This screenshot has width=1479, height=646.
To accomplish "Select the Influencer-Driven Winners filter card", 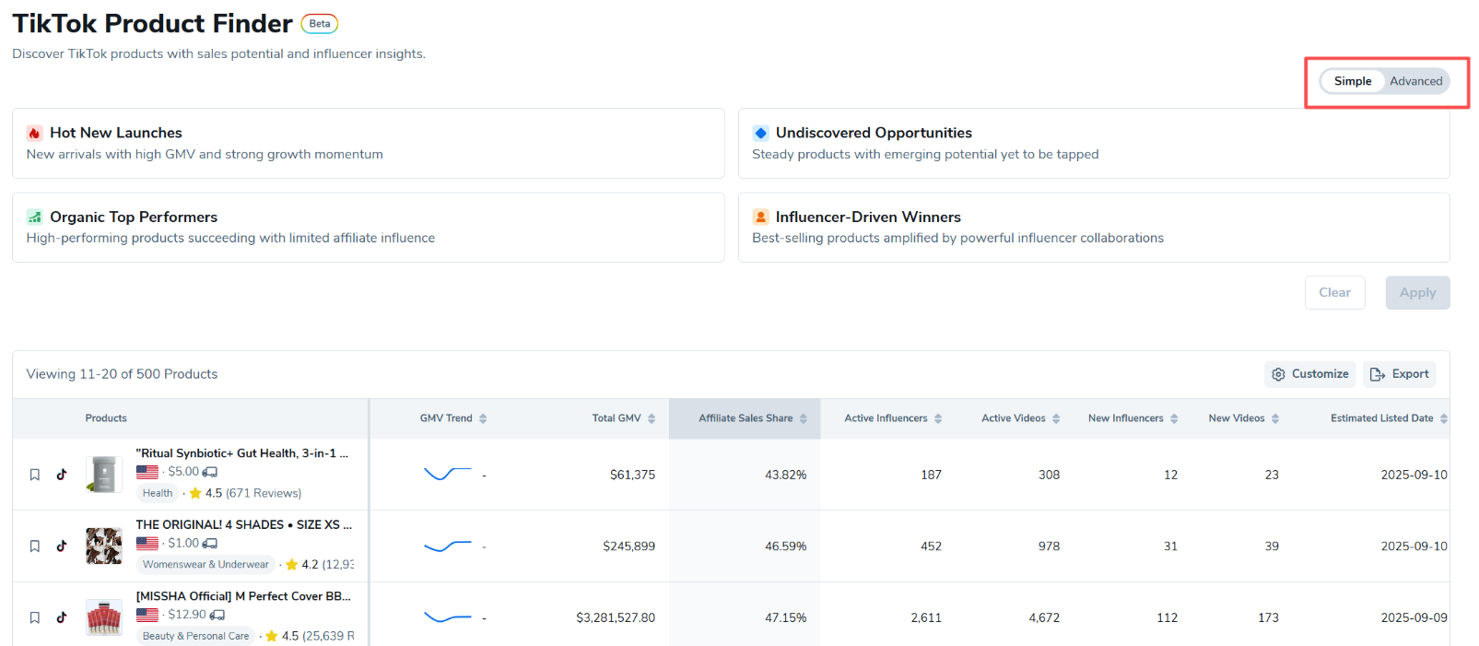I will tap(1093, 228).
